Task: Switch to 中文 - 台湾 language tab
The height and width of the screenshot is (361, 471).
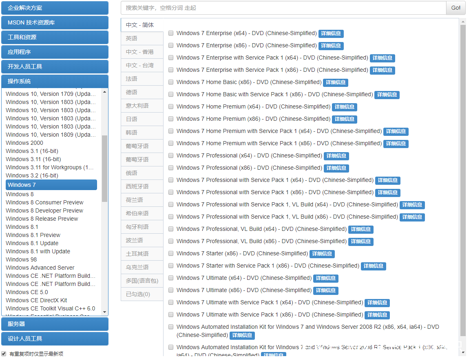Action: pos(142,66)
